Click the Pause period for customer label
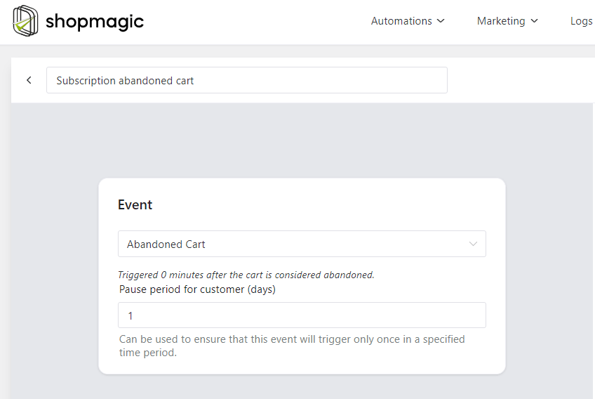This screenshot has width=595, height=399. coord(197,289)
